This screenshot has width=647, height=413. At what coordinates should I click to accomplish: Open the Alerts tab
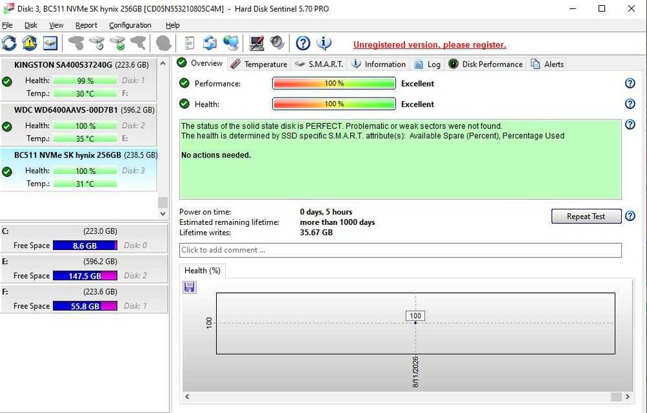coord(547,64)
